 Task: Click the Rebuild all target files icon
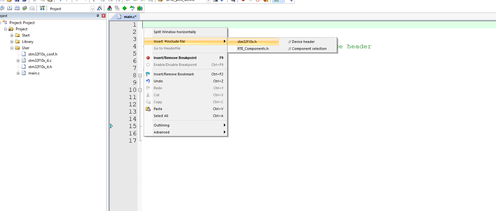(x=17, y=8)
